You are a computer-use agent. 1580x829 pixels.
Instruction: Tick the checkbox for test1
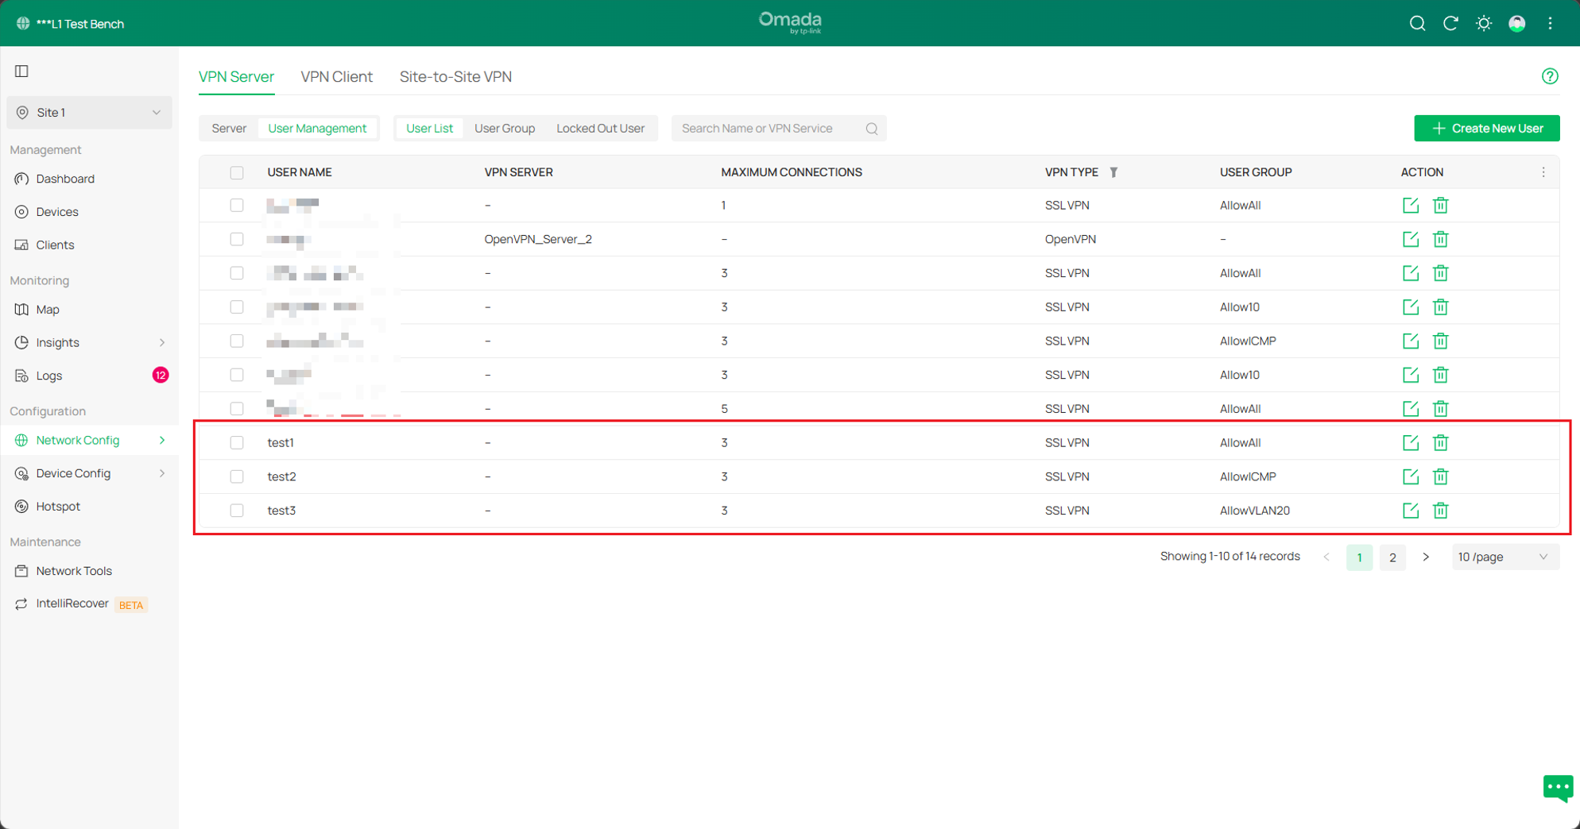237,442
